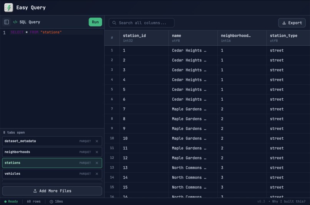Click the '8 tabs open' label

coord(14,132)
